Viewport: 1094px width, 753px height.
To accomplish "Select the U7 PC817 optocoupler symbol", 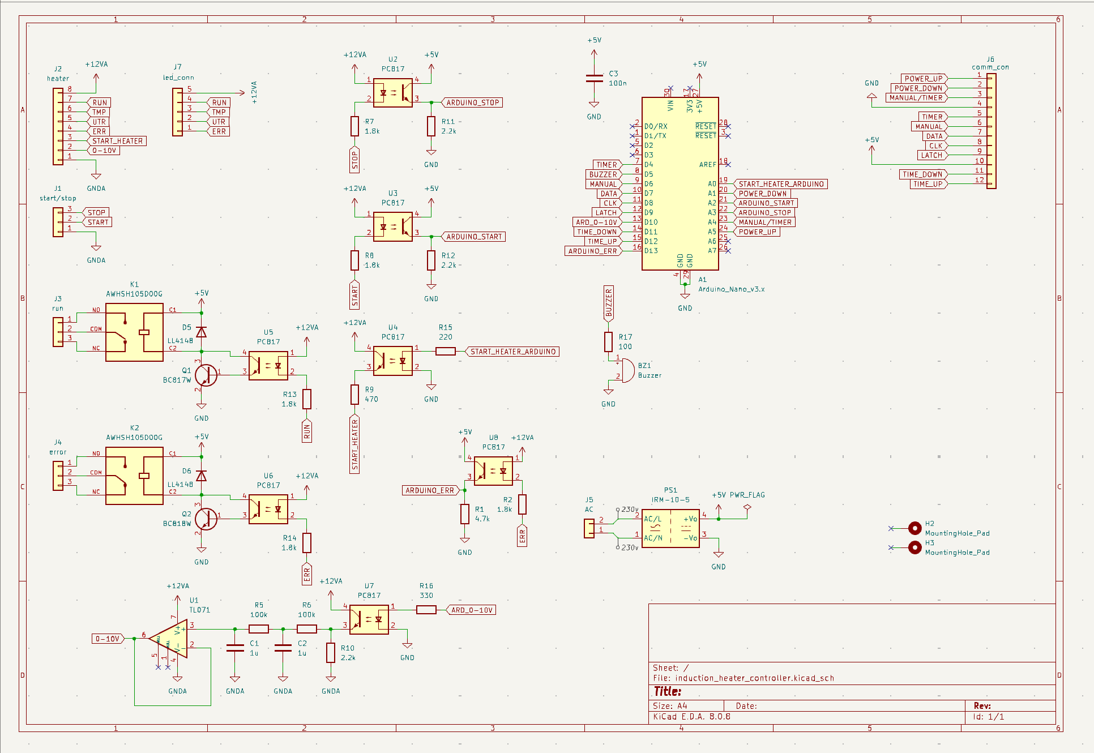I will [369, 619].
